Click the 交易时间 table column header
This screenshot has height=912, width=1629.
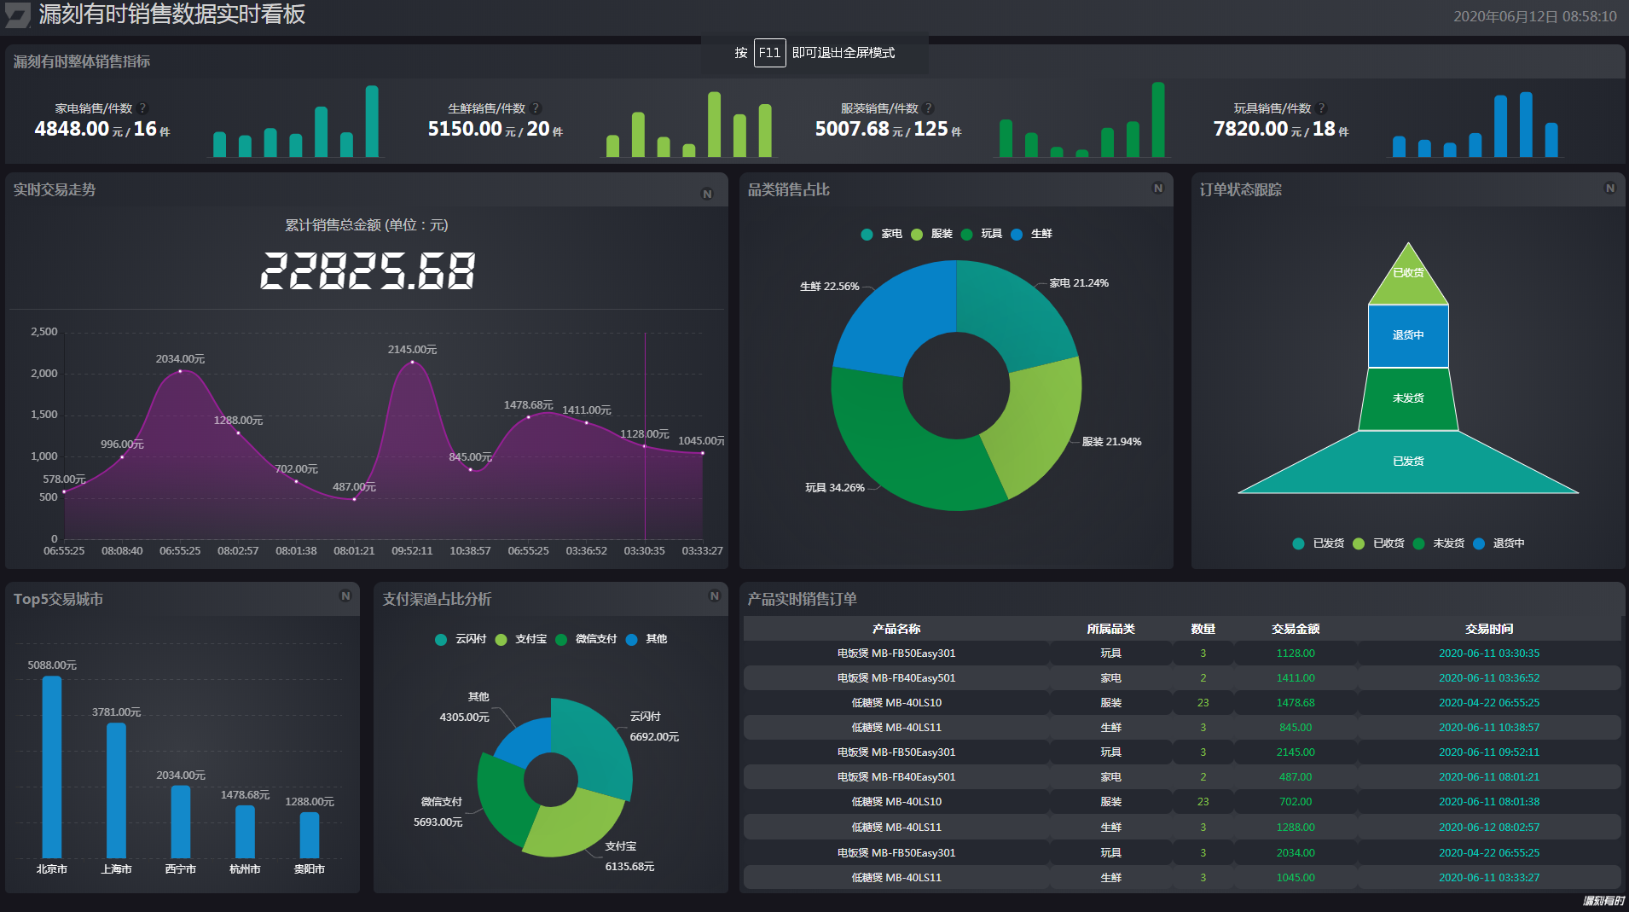[1489, 629]
